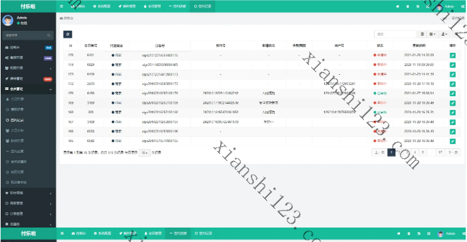Image resolution: width=467 pixels, height=242 pixels.
Task: Click the home icon in the top header
Action: pos(397,6)
